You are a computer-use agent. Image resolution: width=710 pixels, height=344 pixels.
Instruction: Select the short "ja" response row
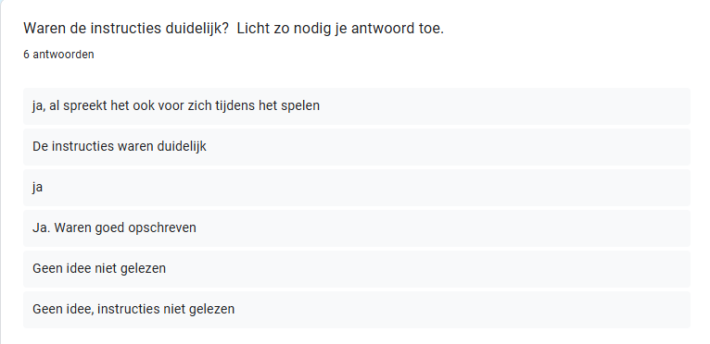[357, 187]
